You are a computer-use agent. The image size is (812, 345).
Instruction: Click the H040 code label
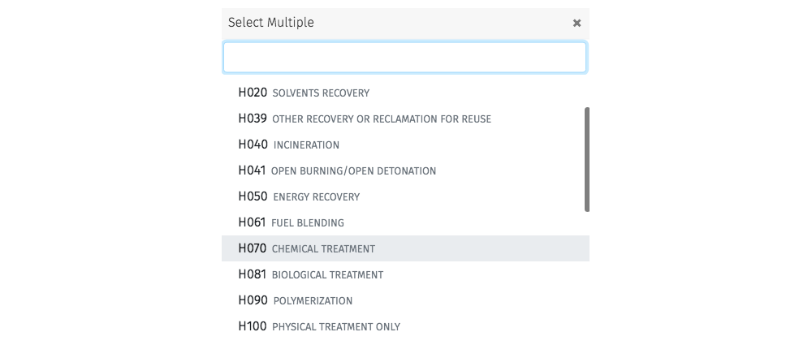click(253, 144)
